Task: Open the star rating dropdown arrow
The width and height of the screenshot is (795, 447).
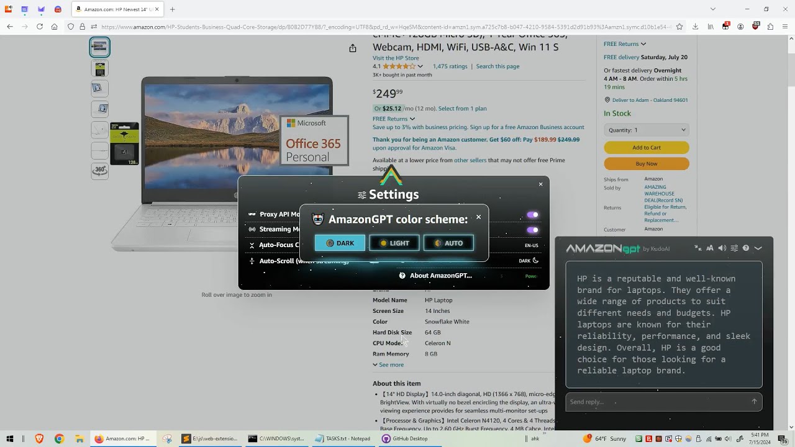Action: pyautogui.click(x=420, y=66)
